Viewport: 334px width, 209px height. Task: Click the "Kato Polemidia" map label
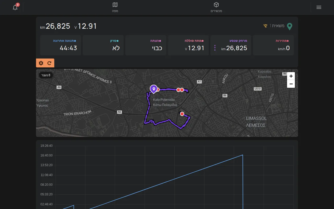164,100
